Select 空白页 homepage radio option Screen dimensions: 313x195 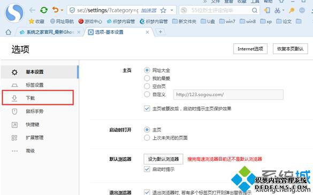pyautogui.click(x=147, y=86)
